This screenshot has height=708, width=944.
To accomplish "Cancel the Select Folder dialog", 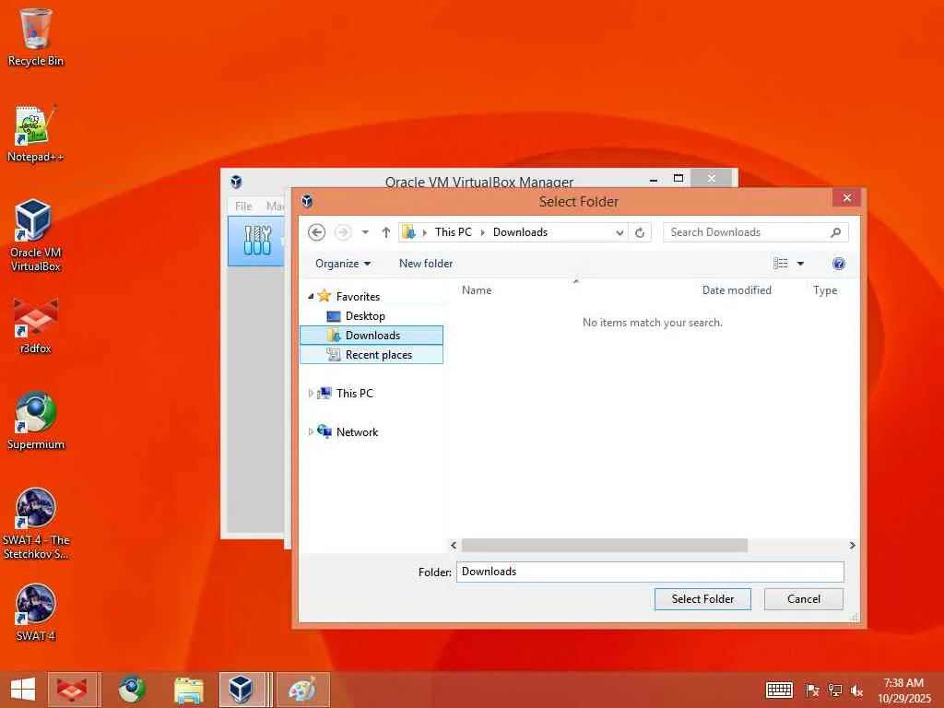I will tap(804, 599).
